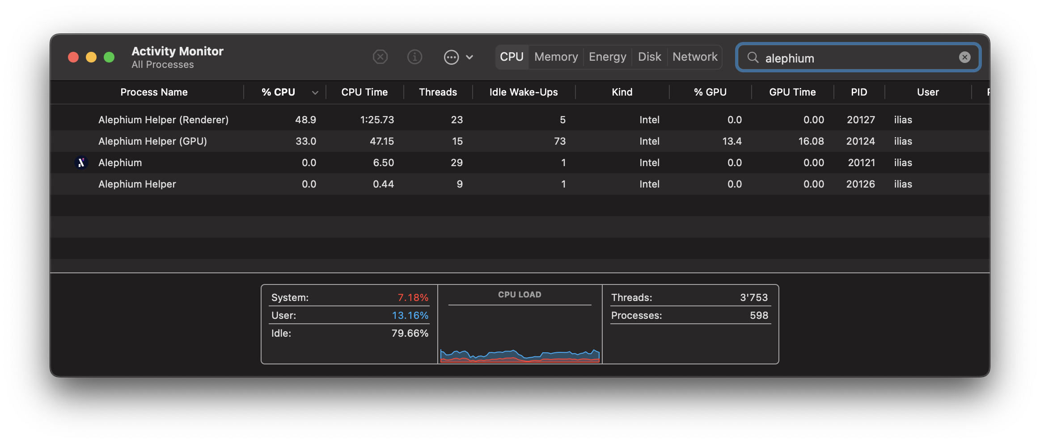The width and height of the screenshot is (1040, 443).
Task: Sort by CPU Time column
Action: [x=364, y=92]
